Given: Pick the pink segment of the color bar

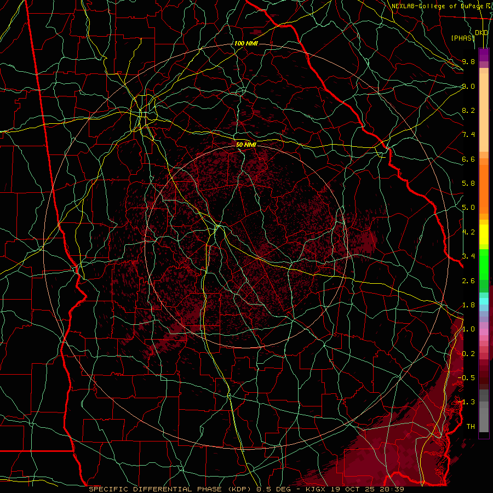Looking at the screenshot, I should (484, 332).
